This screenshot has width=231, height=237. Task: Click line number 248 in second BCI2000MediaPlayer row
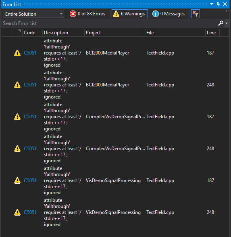pyautogui.click(x=210, y=85)
